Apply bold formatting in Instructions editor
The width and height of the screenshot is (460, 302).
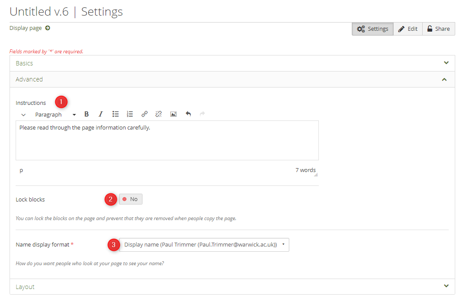(86, 114)
